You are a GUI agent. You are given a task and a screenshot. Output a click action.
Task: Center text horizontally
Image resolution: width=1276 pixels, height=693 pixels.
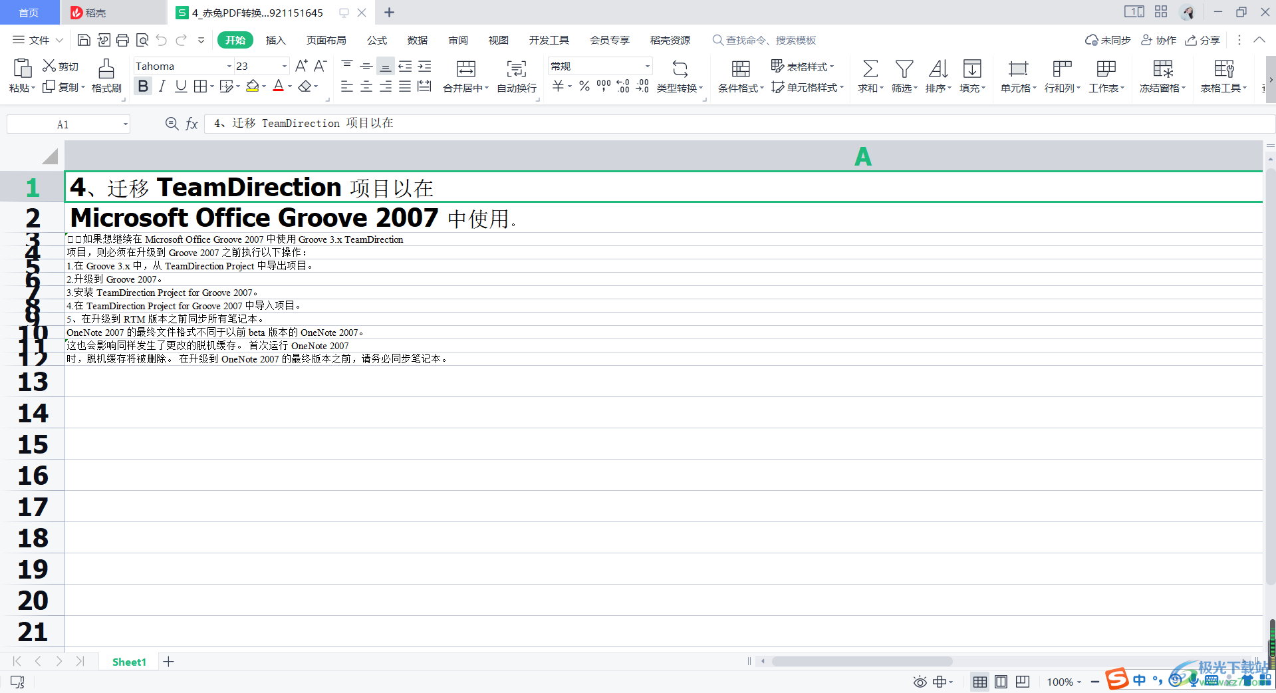pos(366,86)
